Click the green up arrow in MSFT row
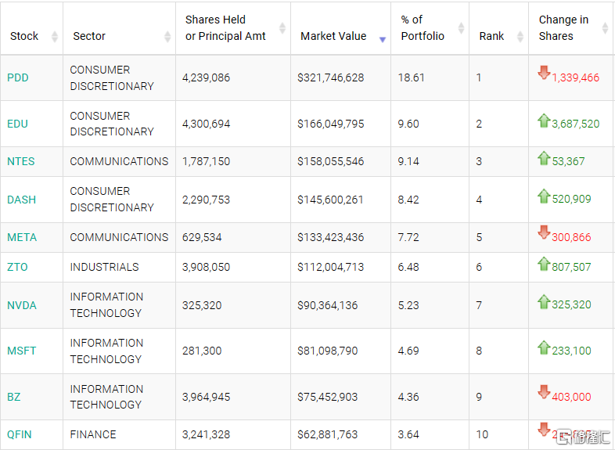The image size is (615, 450). [544, 347]
